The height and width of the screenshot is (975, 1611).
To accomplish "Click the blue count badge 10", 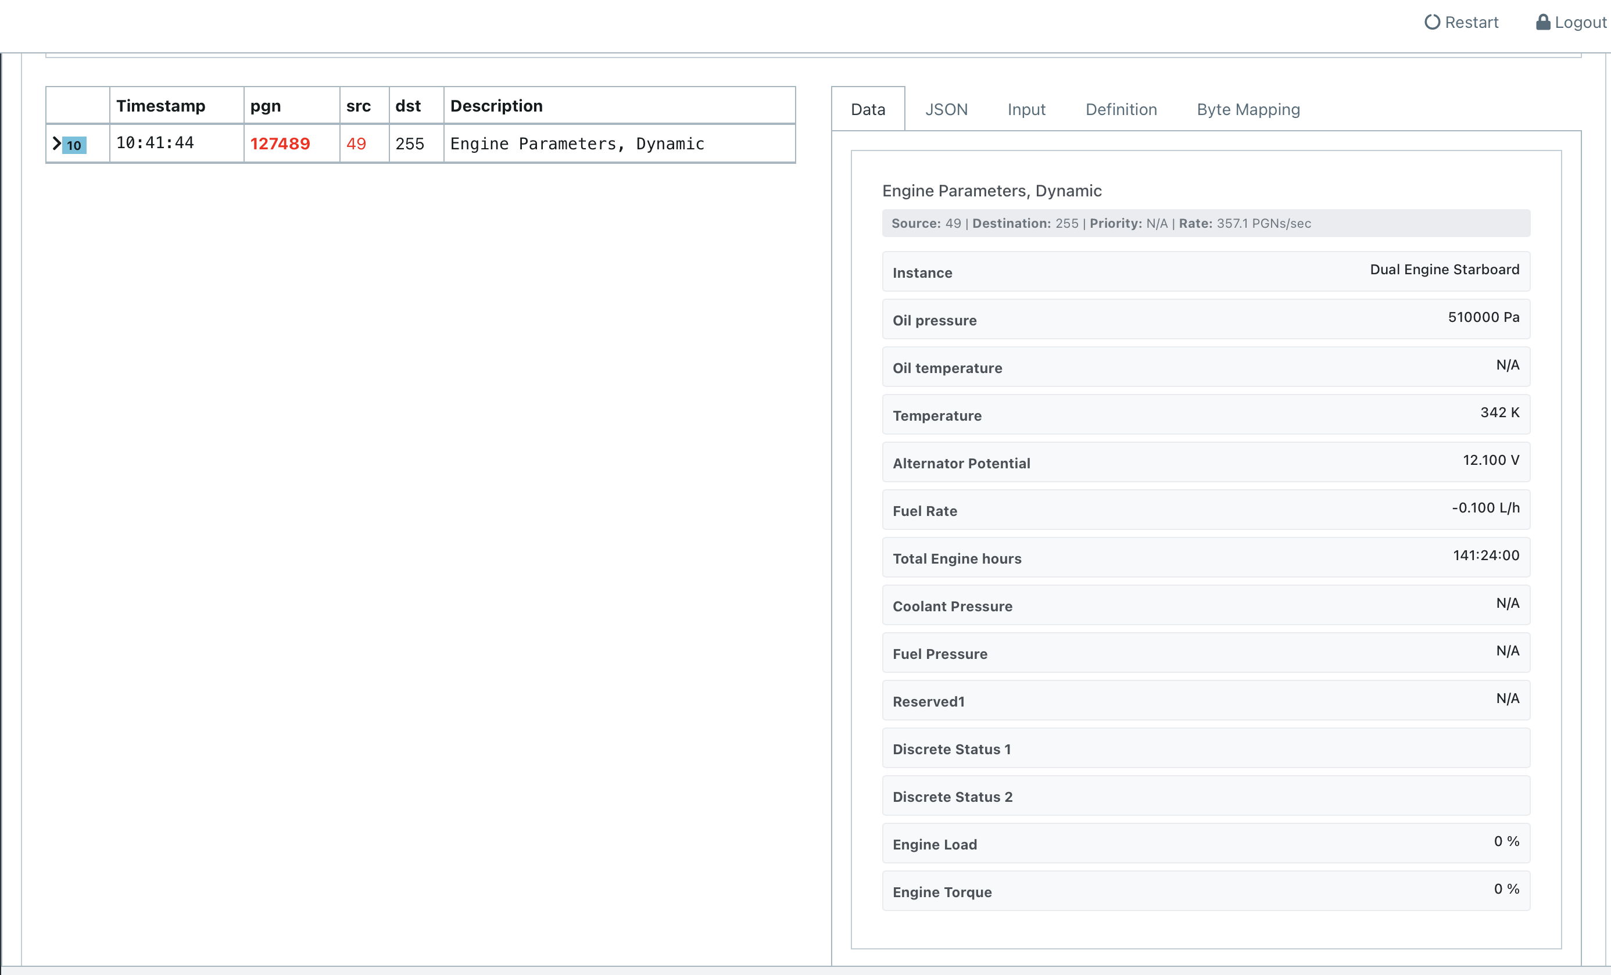I will pyautogui.click(x=74, y=145).
